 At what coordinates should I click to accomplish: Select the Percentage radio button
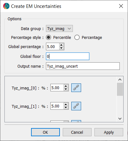(77, 37)
